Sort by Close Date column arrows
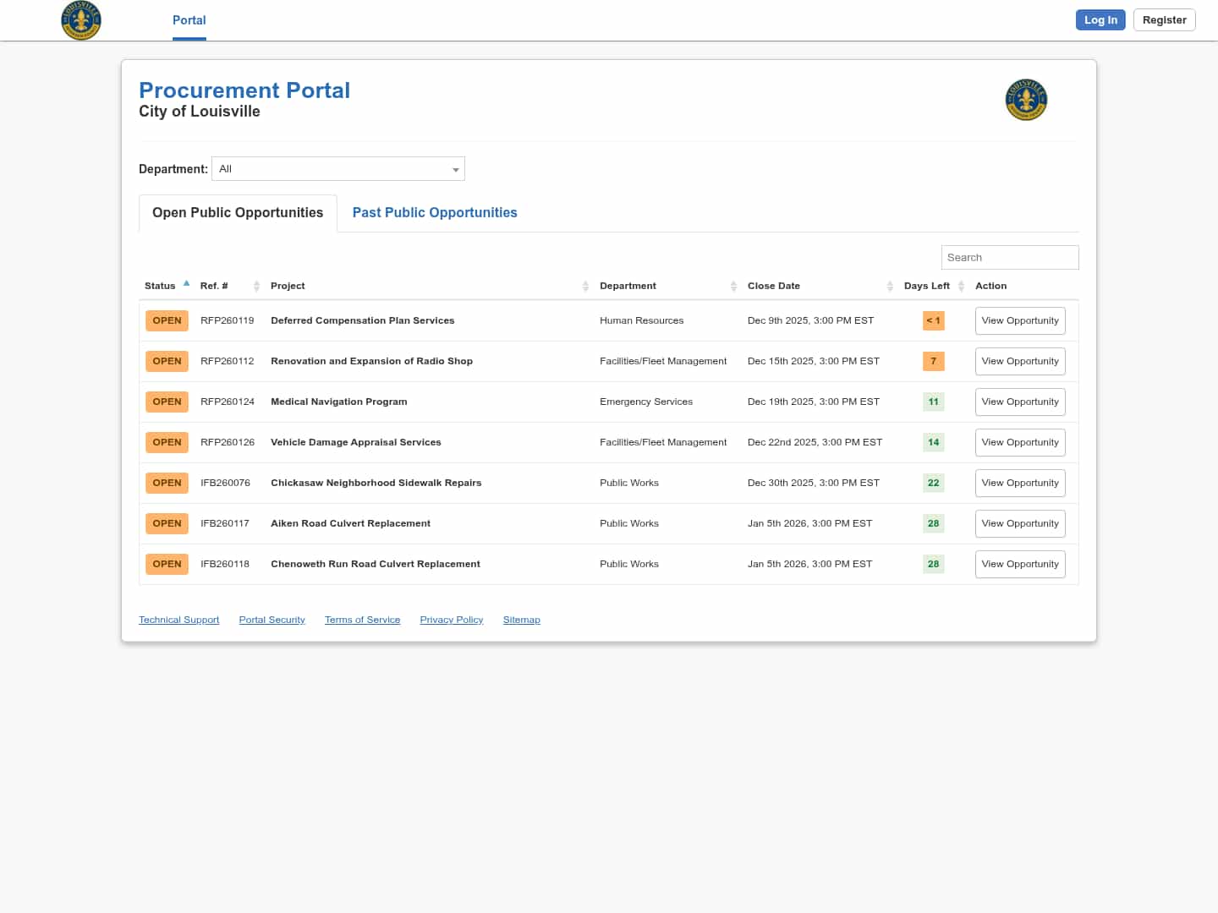The image size is (1218, 913). [890, 287]
